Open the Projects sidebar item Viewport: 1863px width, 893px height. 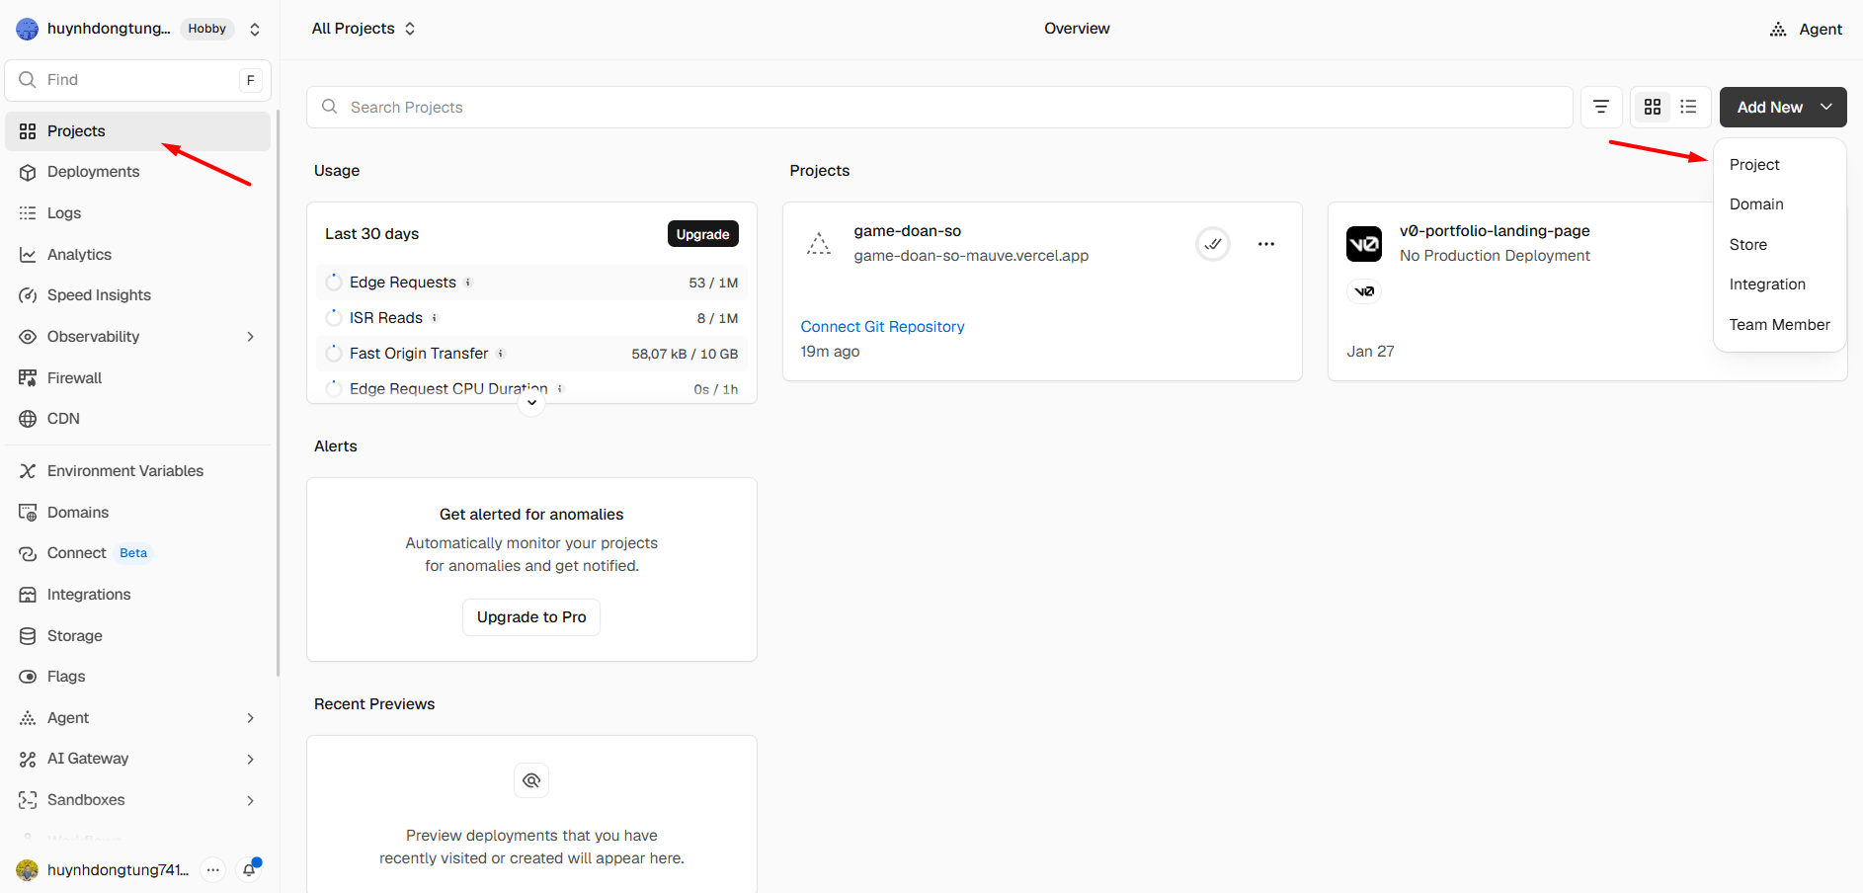point(137,131)
